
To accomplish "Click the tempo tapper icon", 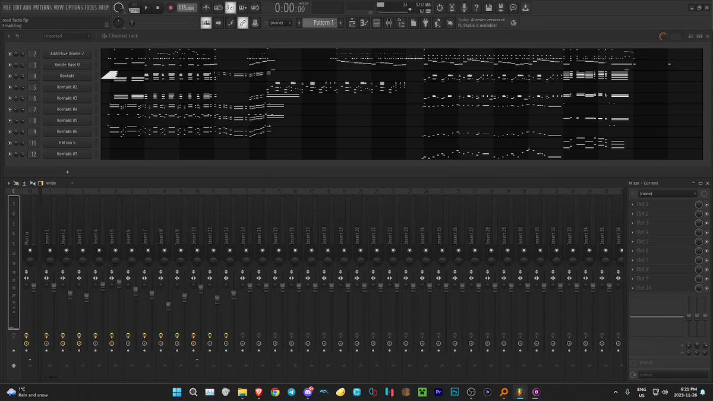I will pyautogui.click(x=438, y=23).
